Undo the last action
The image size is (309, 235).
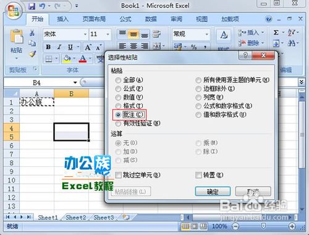(x=42, y=6)
